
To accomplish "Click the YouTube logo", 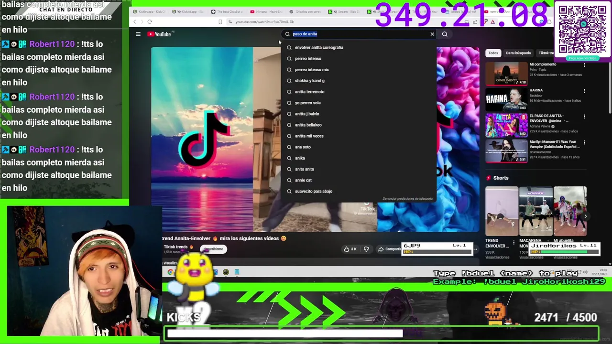I will click(159, 34).
